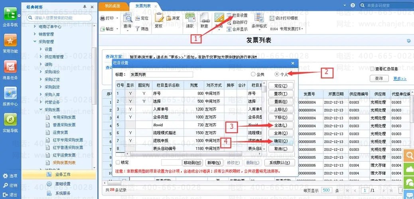Viewport: 414px width, 199px height.
Task: Click the 筛选 funnel icon
Action: click(x=138, y=29)
